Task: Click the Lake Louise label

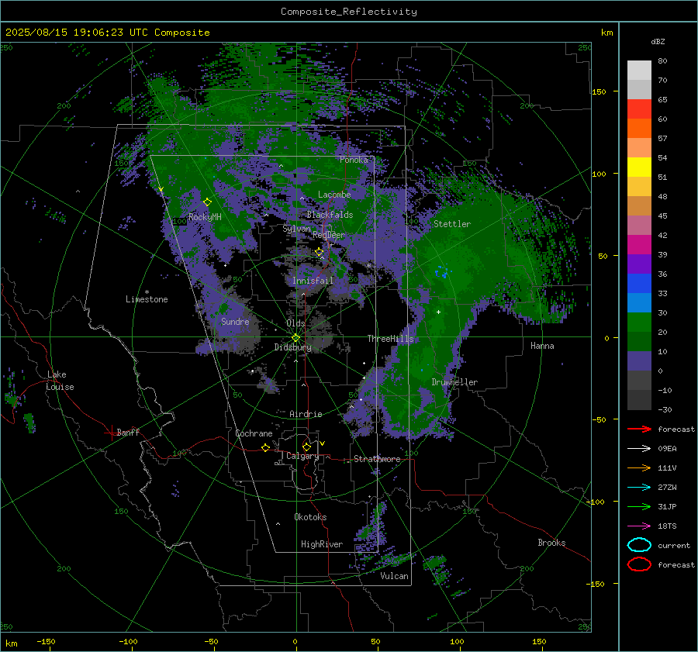Action: tap(60, 381)
